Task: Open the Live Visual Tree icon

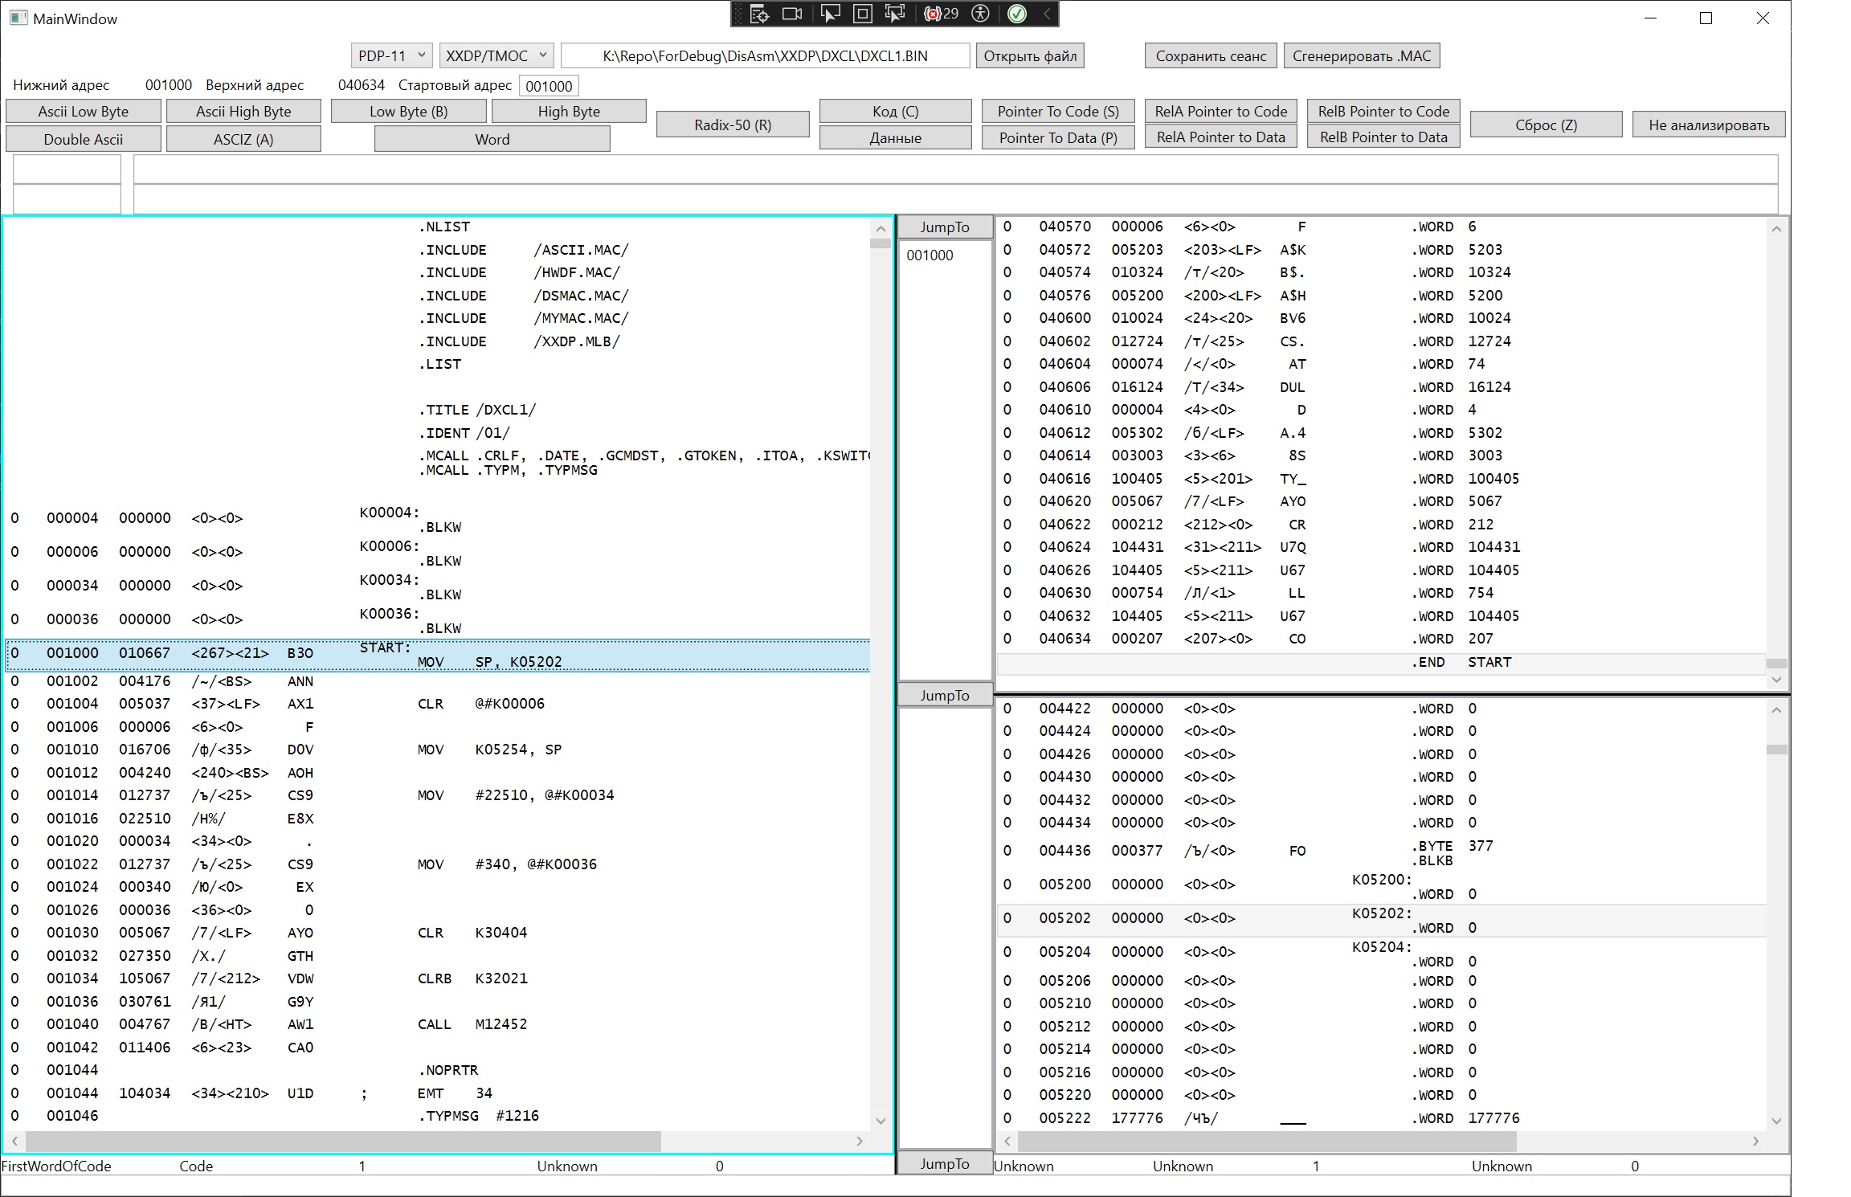Action: 759,14
